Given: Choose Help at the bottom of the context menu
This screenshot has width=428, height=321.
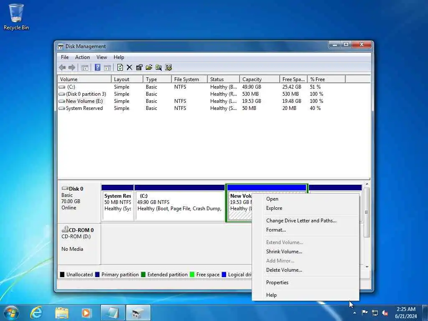Looking at the screenshot, I should (x=306, y=295).
